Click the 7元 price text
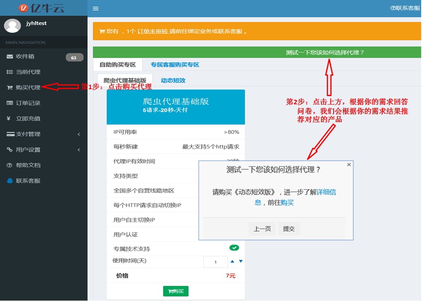422x301 pixels. (x=231, y=276)
